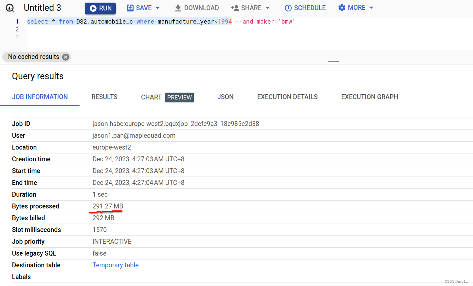
Task: Select the user email jason1.pan@maplequad.com
Action: pos(134,135)
